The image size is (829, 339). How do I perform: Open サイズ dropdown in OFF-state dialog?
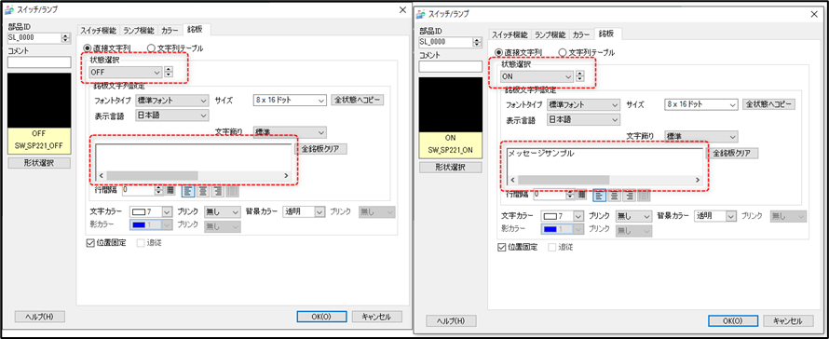[x=289, y=101]
